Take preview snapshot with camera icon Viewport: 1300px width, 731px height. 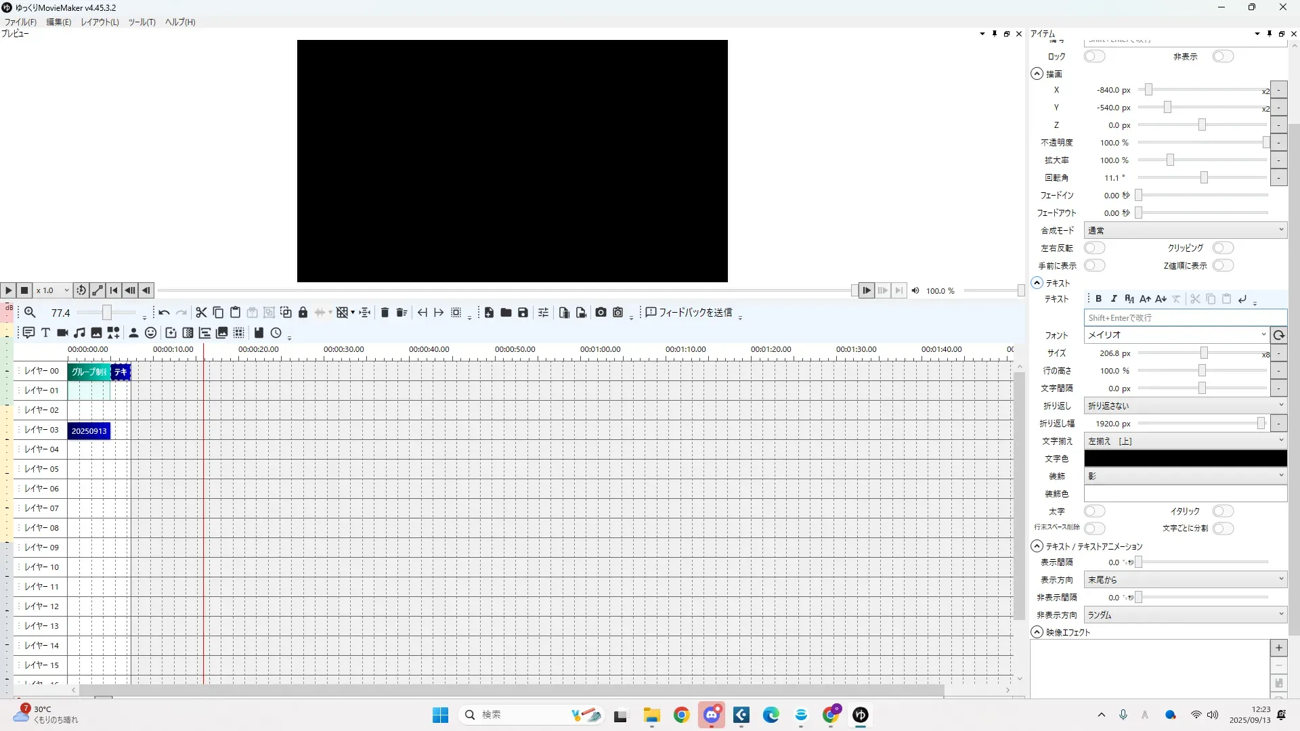(601, 313)
